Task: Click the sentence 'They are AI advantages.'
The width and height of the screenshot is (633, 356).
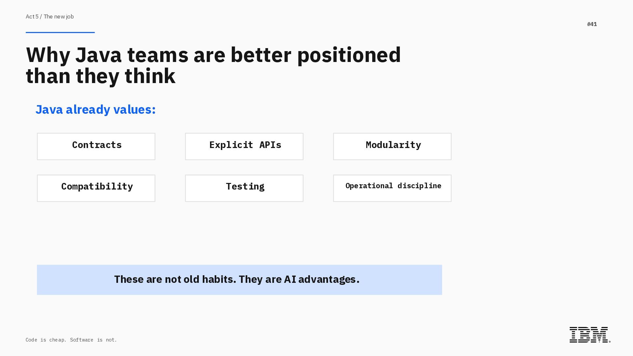Action: coord(299,280)
